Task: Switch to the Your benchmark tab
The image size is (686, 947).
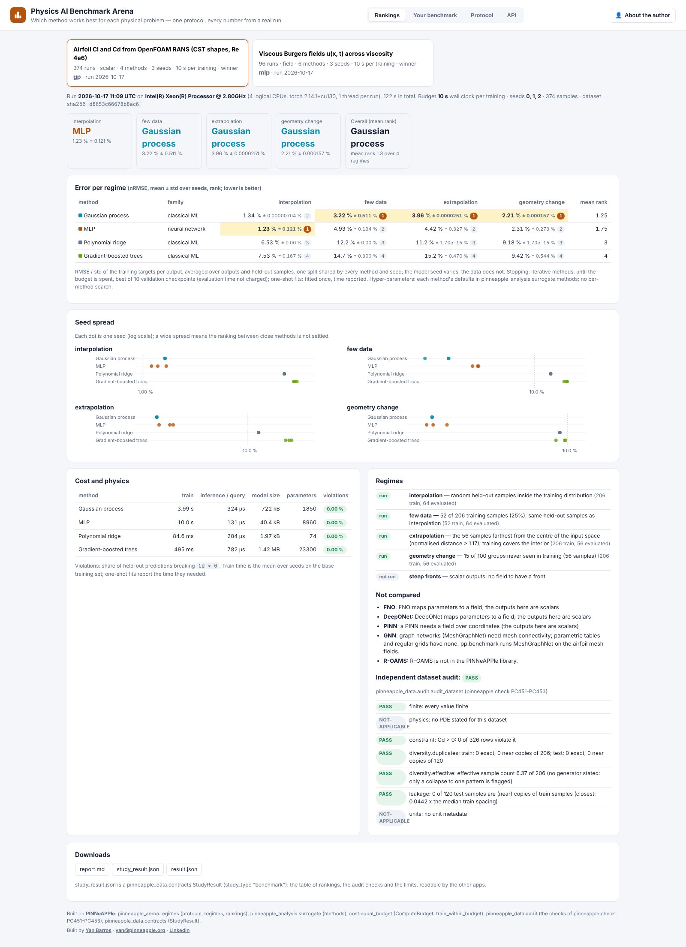Action: pyautogui.click(x=435, y=15)
